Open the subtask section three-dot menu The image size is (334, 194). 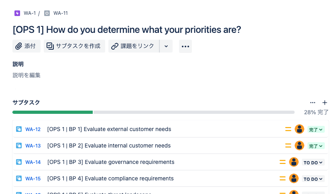tap(312, 103)
